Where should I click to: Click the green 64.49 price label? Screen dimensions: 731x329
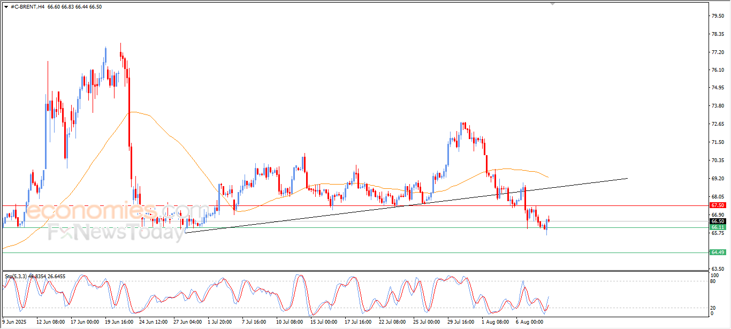718,252
